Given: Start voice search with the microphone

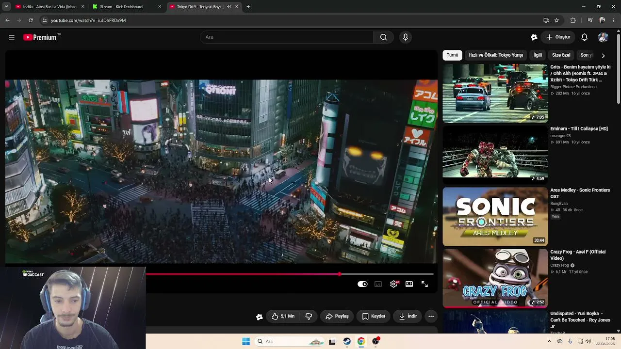Looking at the screenshot, I should tap(406, 37).
